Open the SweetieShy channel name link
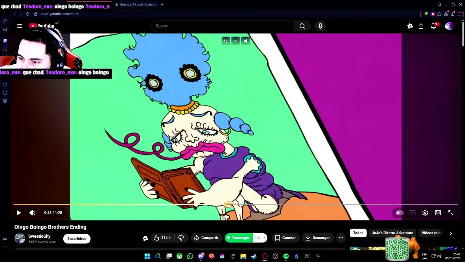Image resolution: width=465 pixels, height=262 pixels. [x=39, y=236]
